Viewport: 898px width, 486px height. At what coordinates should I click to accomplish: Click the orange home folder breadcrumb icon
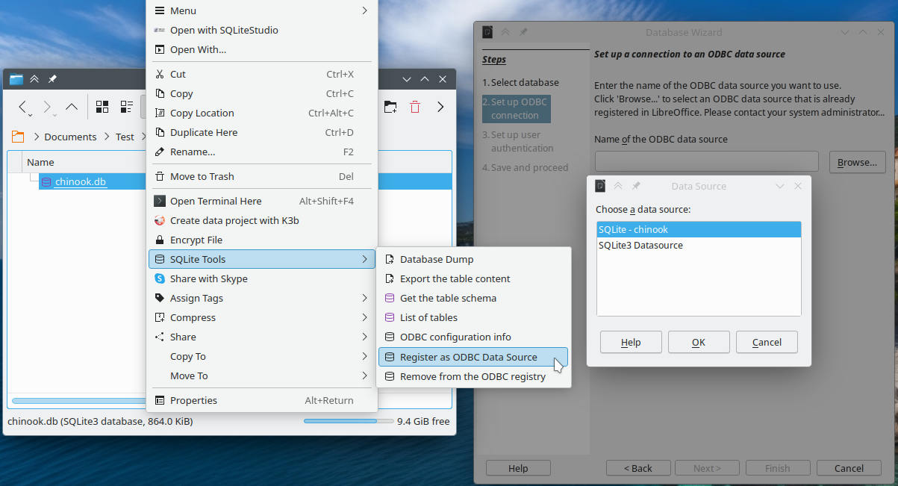18,137
